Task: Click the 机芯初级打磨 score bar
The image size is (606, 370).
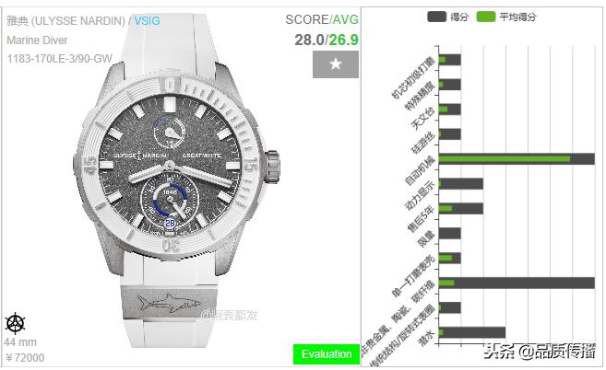Action: point(450,60)
